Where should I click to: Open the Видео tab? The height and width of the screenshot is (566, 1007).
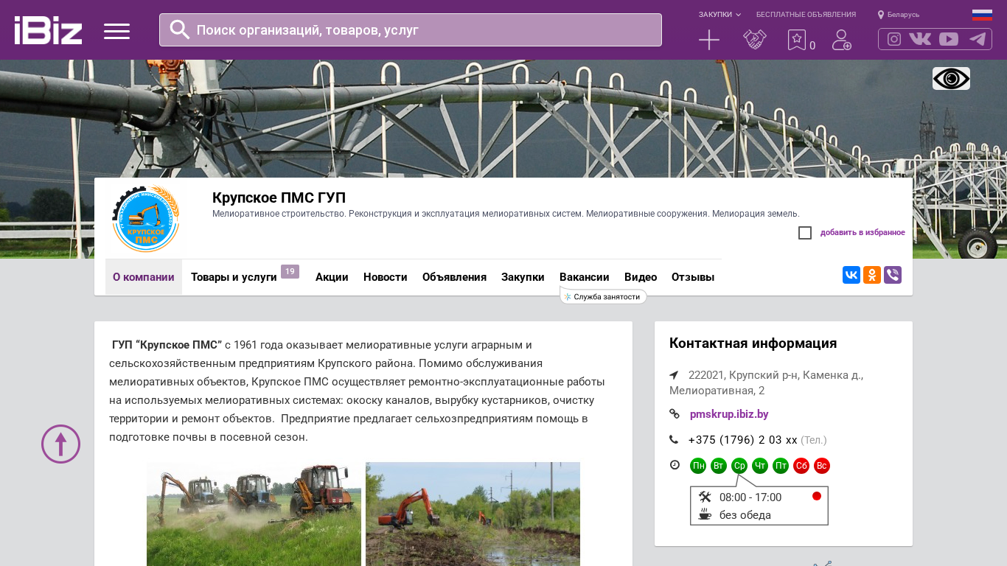point(641,277)
